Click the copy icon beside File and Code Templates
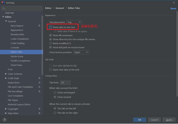 [39, 87]
